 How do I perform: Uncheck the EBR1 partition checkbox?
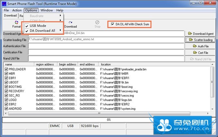(6, 78)
